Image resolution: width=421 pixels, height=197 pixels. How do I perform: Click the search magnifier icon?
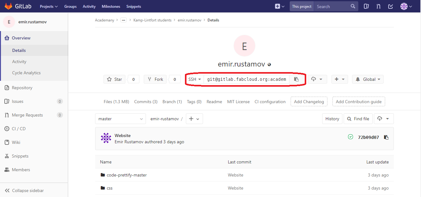coord(353,6)
